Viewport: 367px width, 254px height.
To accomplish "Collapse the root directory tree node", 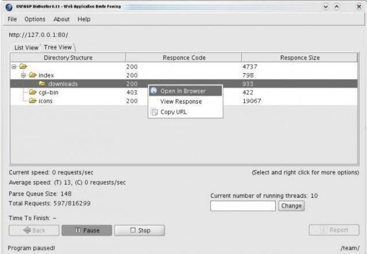I will click(13, 67).
